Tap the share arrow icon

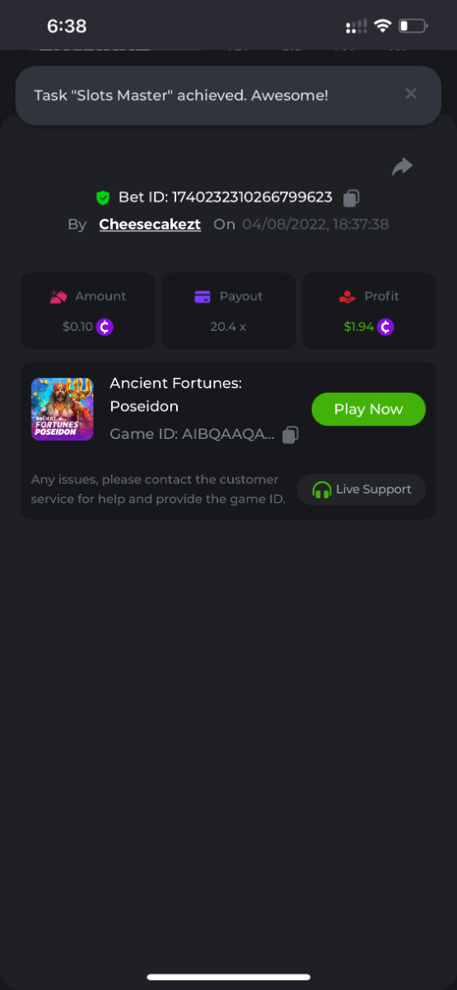coord(402,167)
